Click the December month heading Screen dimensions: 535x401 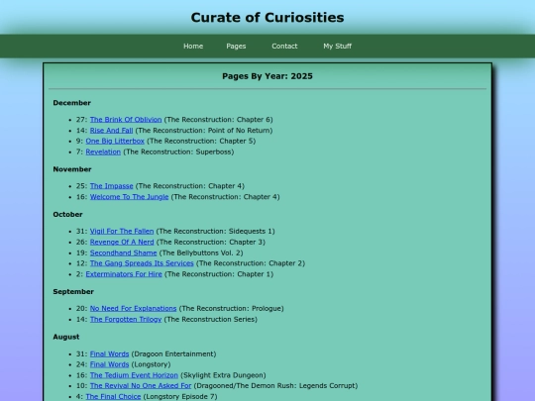71,103
